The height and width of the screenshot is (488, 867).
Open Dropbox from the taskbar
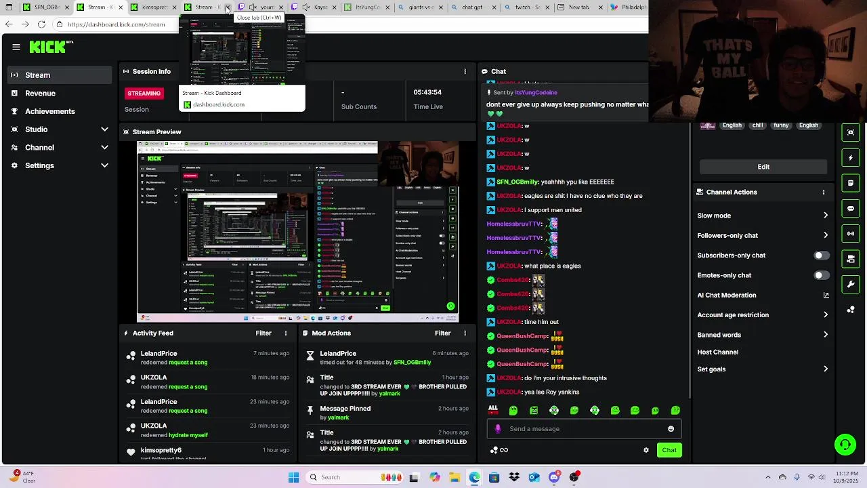[x=514, y=477]
